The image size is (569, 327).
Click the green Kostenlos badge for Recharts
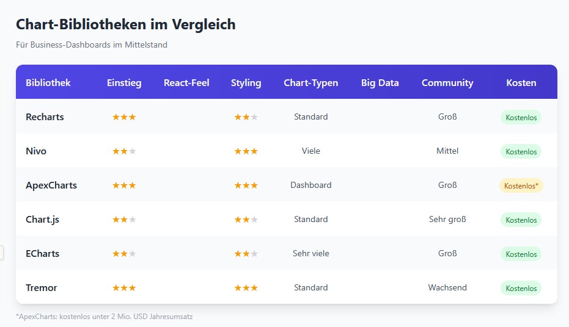[521, 117]
